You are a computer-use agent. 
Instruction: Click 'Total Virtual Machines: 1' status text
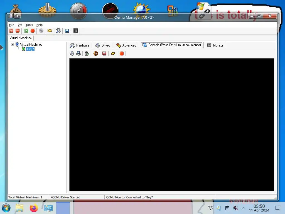[x=25, y=197]
